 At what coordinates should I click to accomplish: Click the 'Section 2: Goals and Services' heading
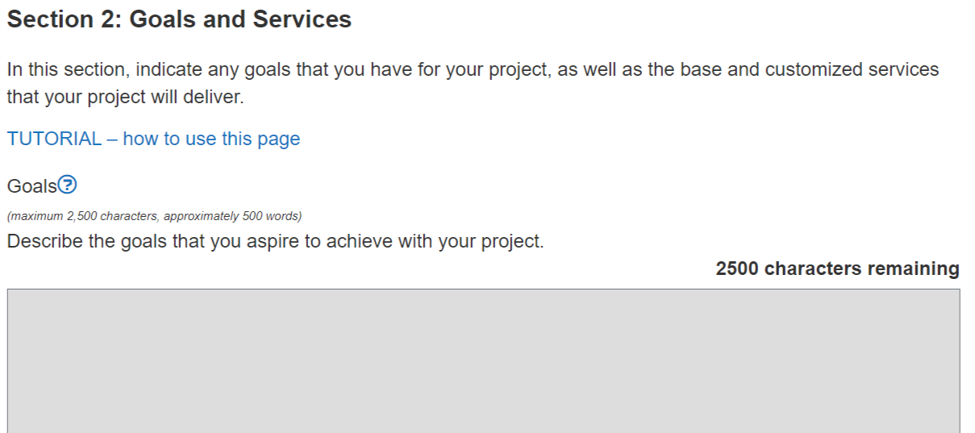(179, 19)
